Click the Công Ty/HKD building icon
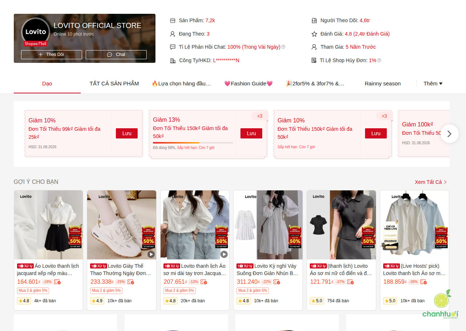Screen dimensions: 466x331 pyautogui.click(x=173, y=60)
